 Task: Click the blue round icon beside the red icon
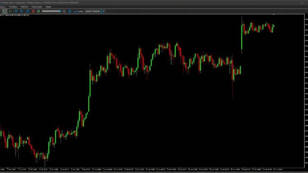coord(28,11)
